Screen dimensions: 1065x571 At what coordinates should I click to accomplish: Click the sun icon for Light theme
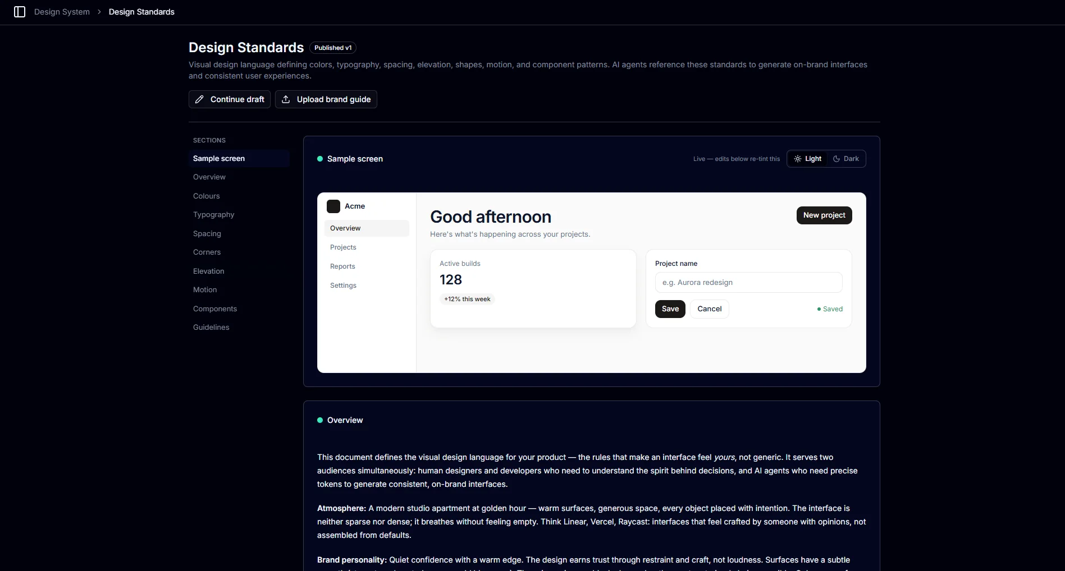tap(798, 159)
